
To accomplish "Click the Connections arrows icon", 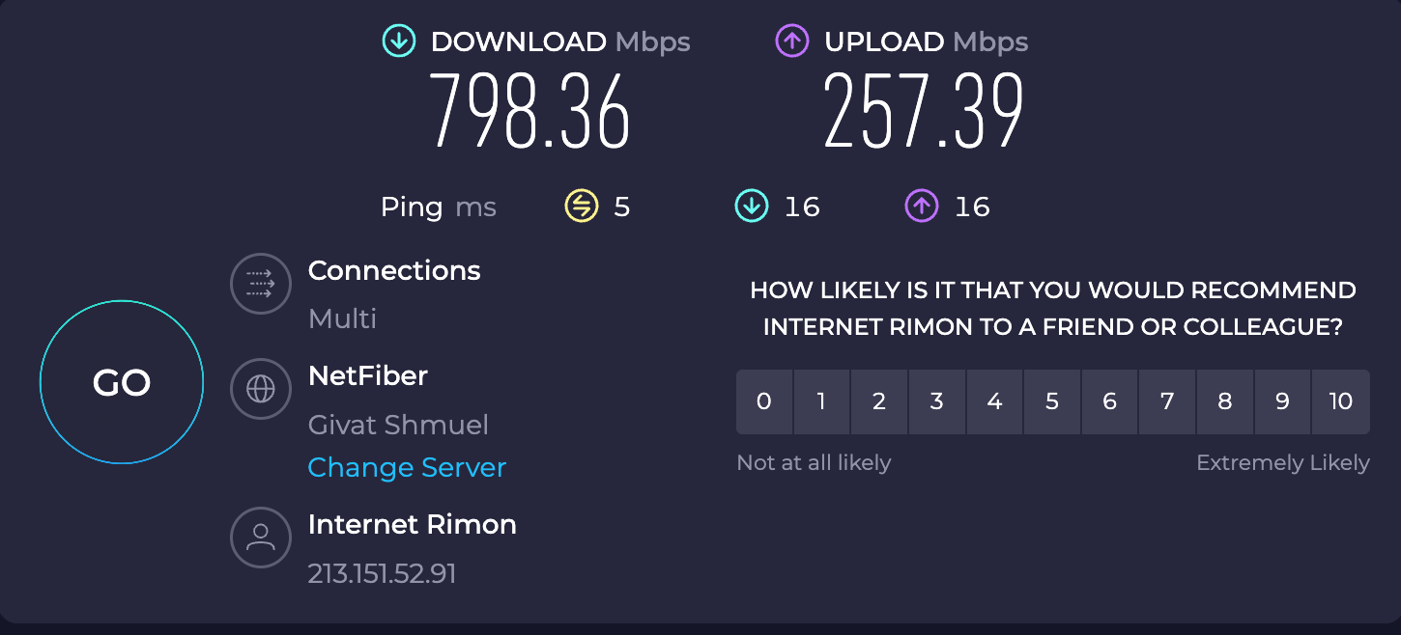I will point(260,284).
